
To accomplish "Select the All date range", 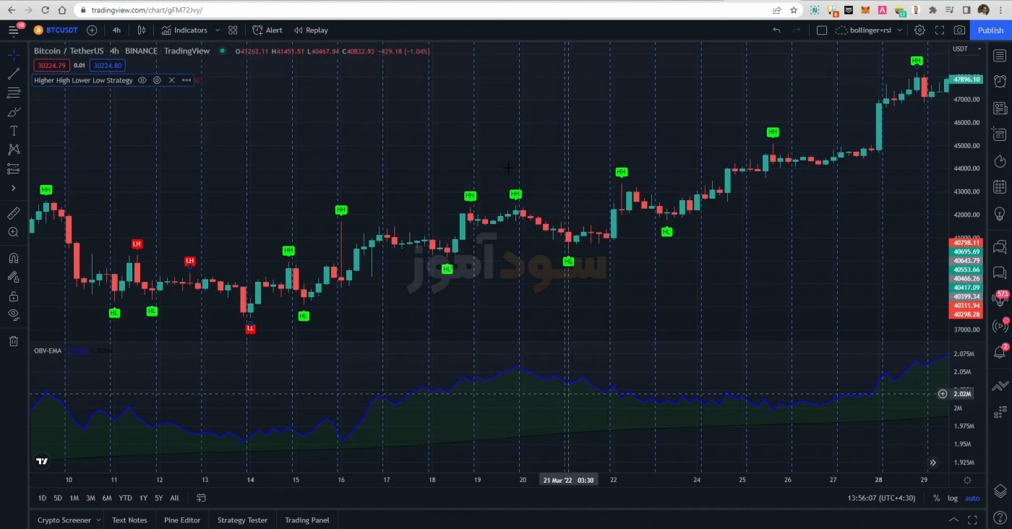I will (174, 498).
